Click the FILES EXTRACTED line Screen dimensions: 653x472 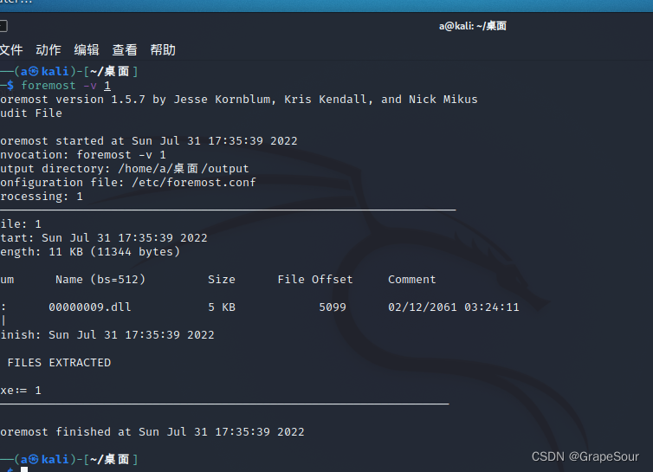tap(59, 362)
